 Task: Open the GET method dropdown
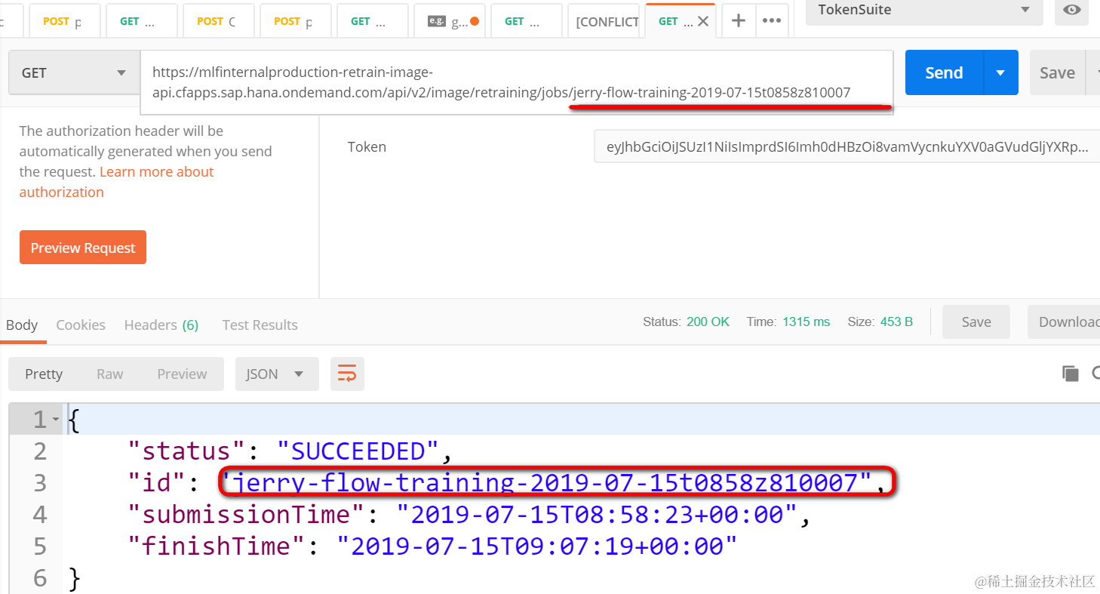coord(74,73)
